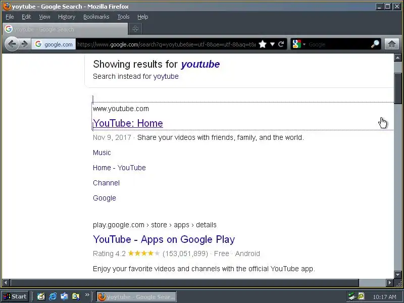
Task: Click the 10:17 AM clock
Action: (x=384, y=297)
